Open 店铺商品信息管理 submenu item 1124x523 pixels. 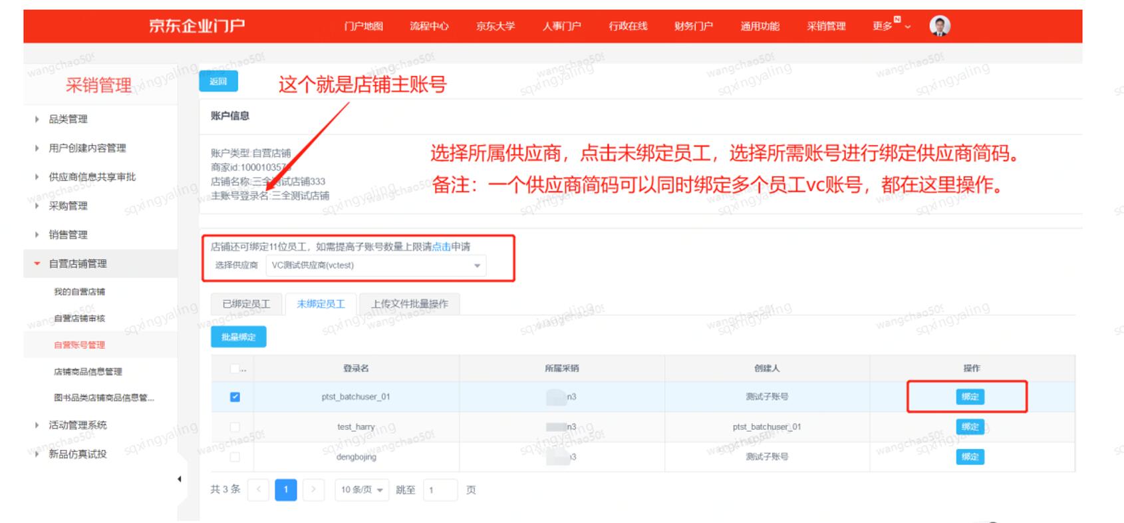pyautogui.click(x=88, y=371)
